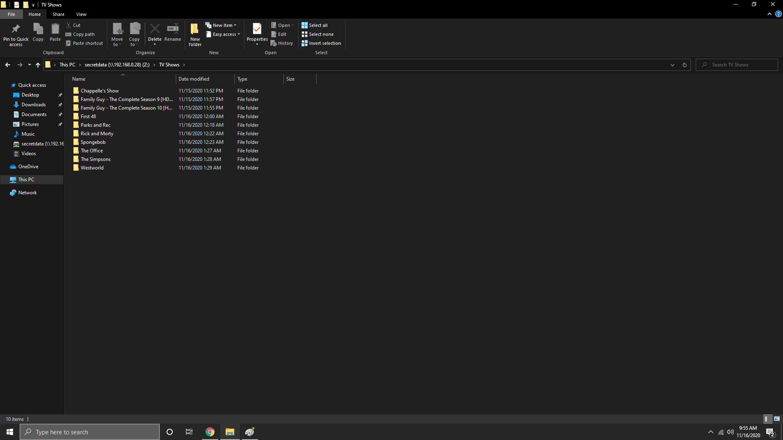Click the Paste ribbon icon
This screenshot has height=440, width=783.
click(x=55, y=29)
